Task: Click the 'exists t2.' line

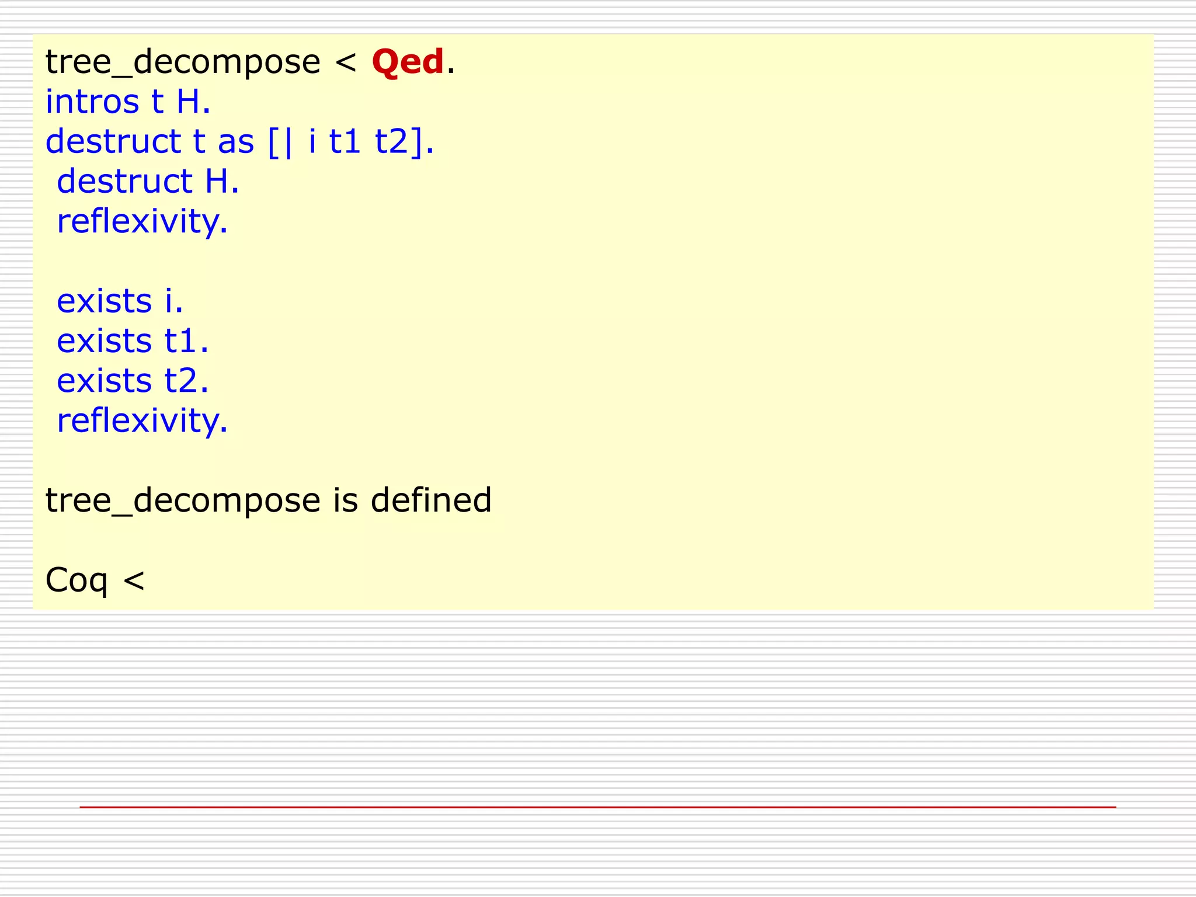Action: [133, 381]
